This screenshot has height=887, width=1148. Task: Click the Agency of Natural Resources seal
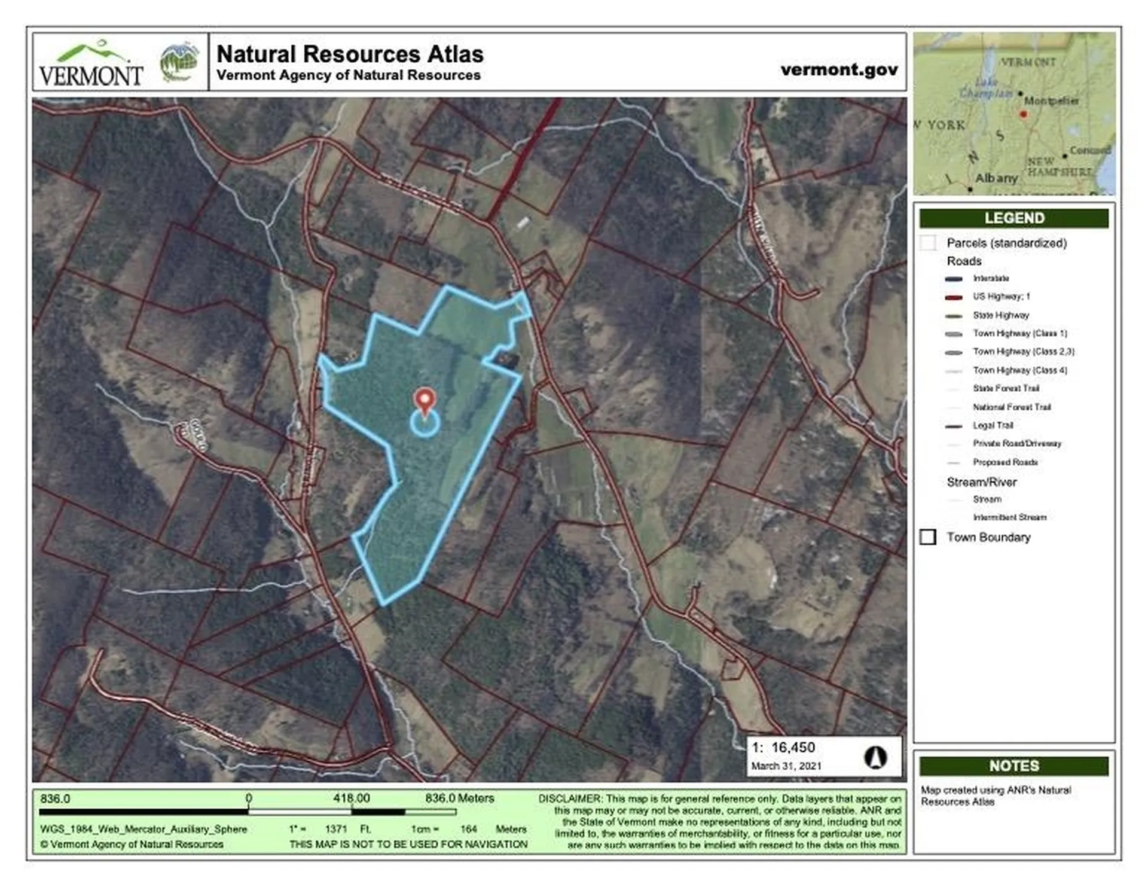tap(179, 62)
